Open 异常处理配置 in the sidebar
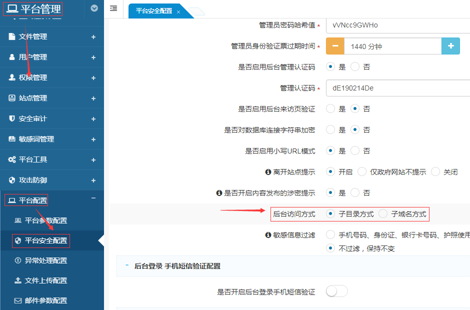The height and width of the screenshot is (310, 470). coord(45,260)
